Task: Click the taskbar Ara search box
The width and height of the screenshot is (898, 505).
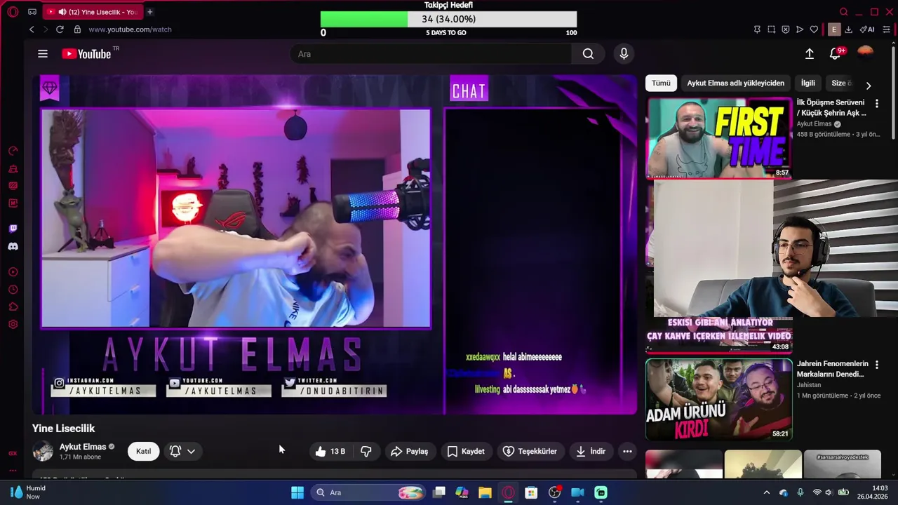Action: pos(368,492)
